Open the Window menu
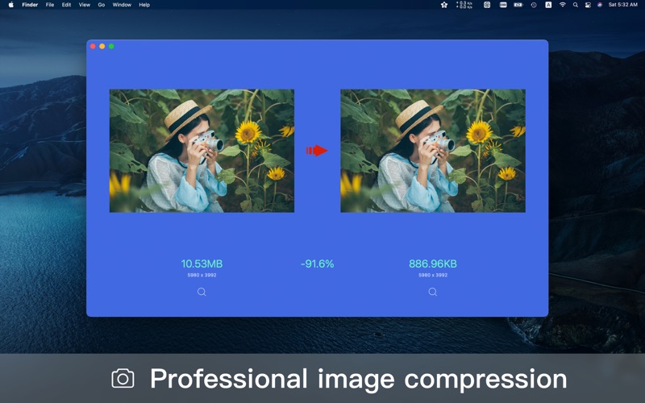The height and width of the screenshot is (403, 645). click(x=122, y=5)
